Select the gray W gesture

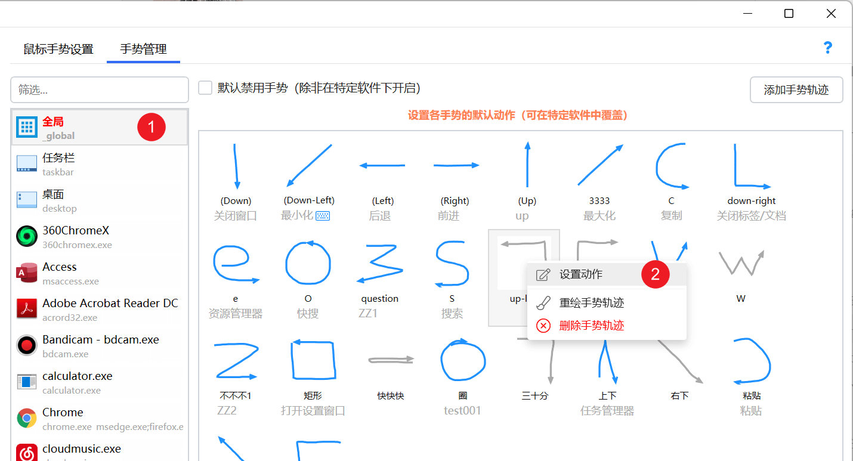click(x=741, y=263)
